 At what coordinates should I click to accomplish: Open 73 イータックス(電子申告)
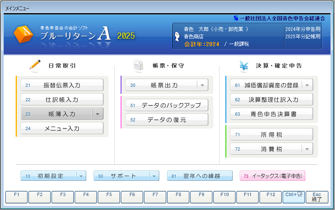point(272,176)
